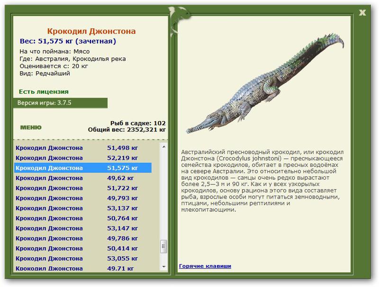Select the 53,147 кг crocodile entry
The height and width of the screenshot is (287, 379).
[83, 228]
